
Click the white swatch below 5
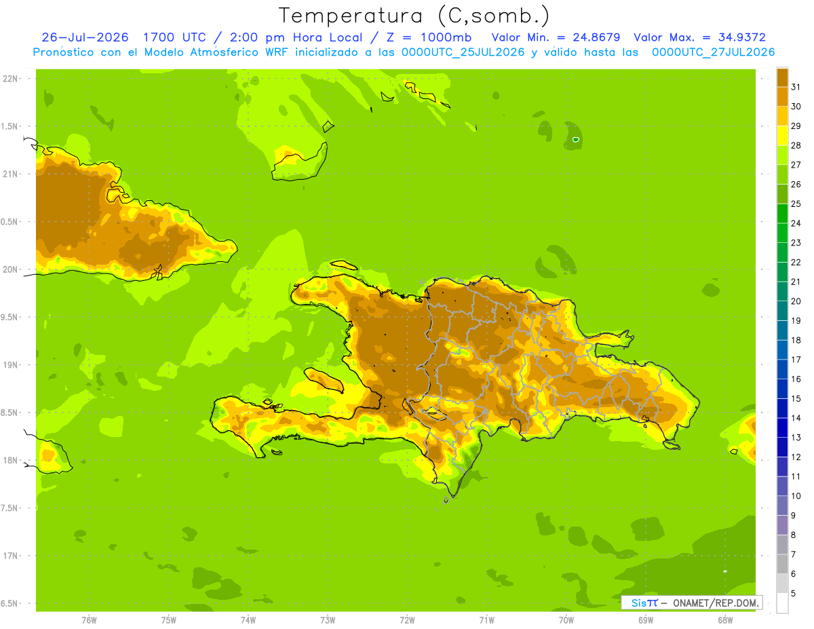(x=782, y=603)
